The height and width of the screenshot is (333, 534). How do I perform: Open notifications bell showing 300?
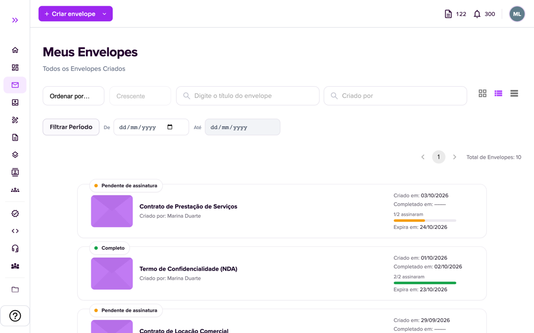(x=484, y=14)
